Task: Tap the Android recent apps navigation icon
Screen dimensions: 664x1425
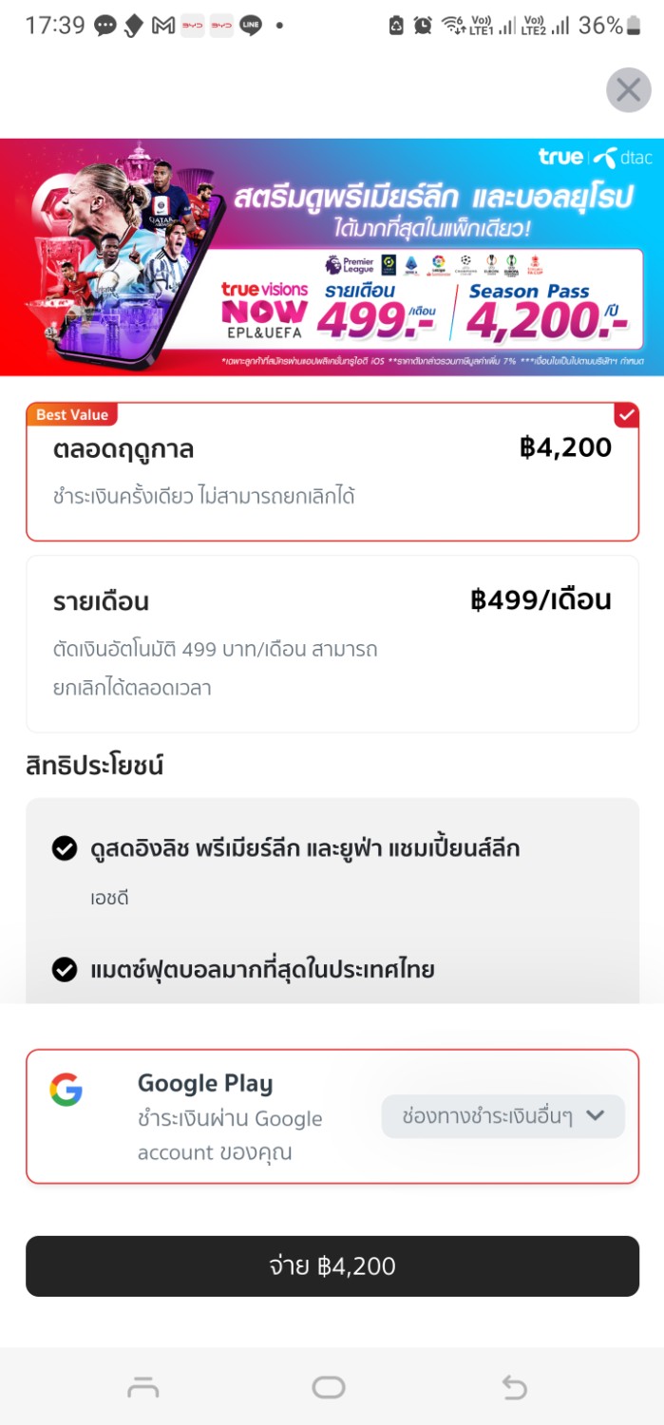Action: [x=142, y=1388]
